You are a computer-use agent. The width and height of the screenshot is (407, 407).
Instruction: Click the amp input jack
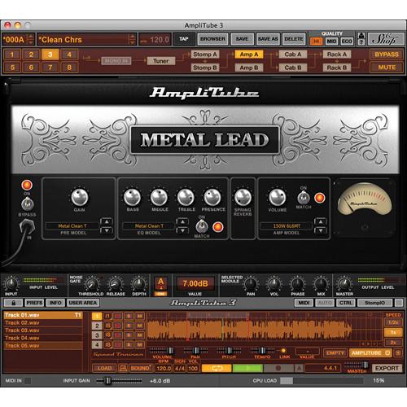point(28,227)
